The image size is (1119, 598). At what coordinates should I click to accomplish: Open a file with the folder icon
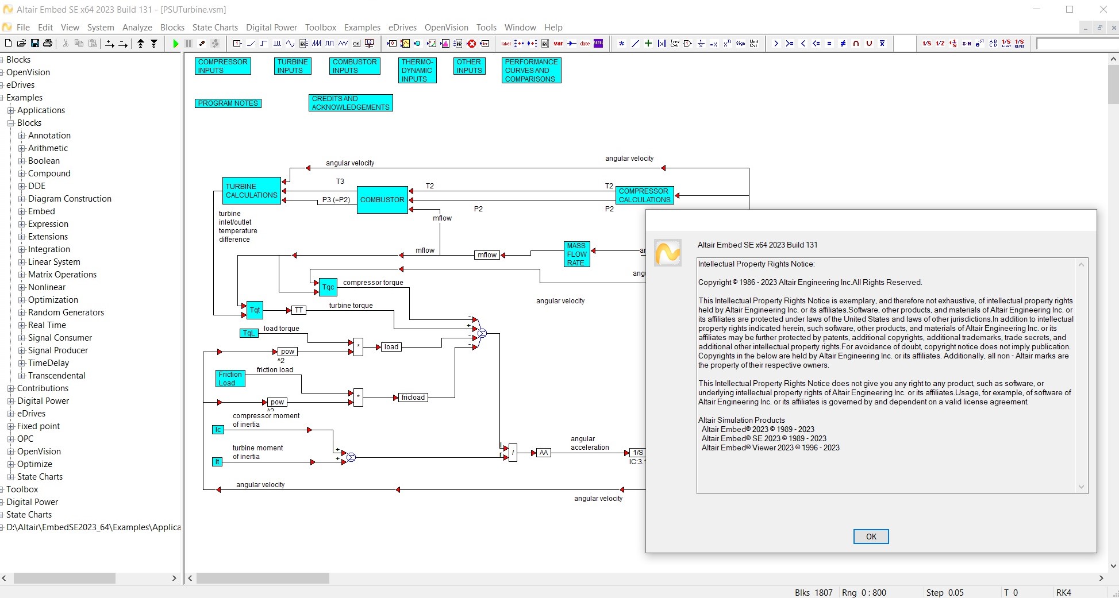click(21, 43)
